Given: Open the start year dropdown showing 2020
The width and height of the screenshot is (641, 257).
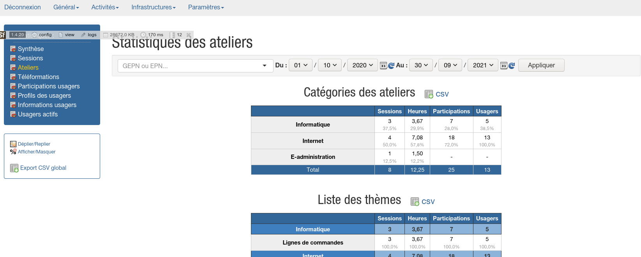Looking at the screenshot, I should tap(362, 65).
